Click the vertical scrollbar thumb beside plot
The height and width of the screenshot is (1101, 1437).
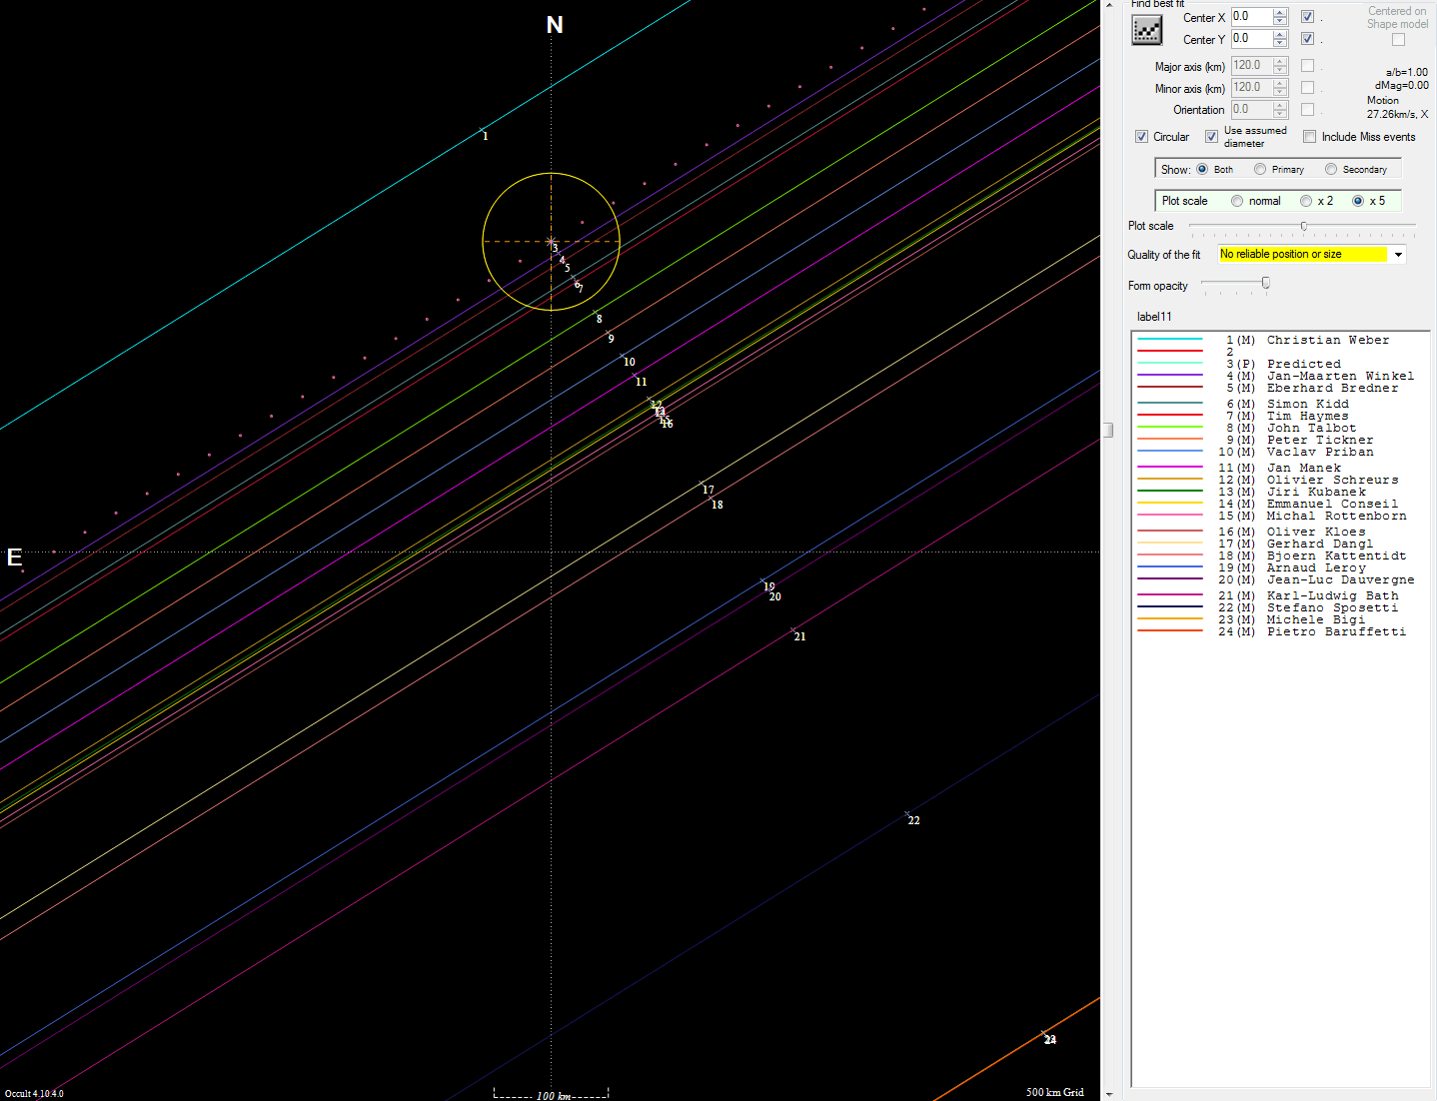point(1108,430)
